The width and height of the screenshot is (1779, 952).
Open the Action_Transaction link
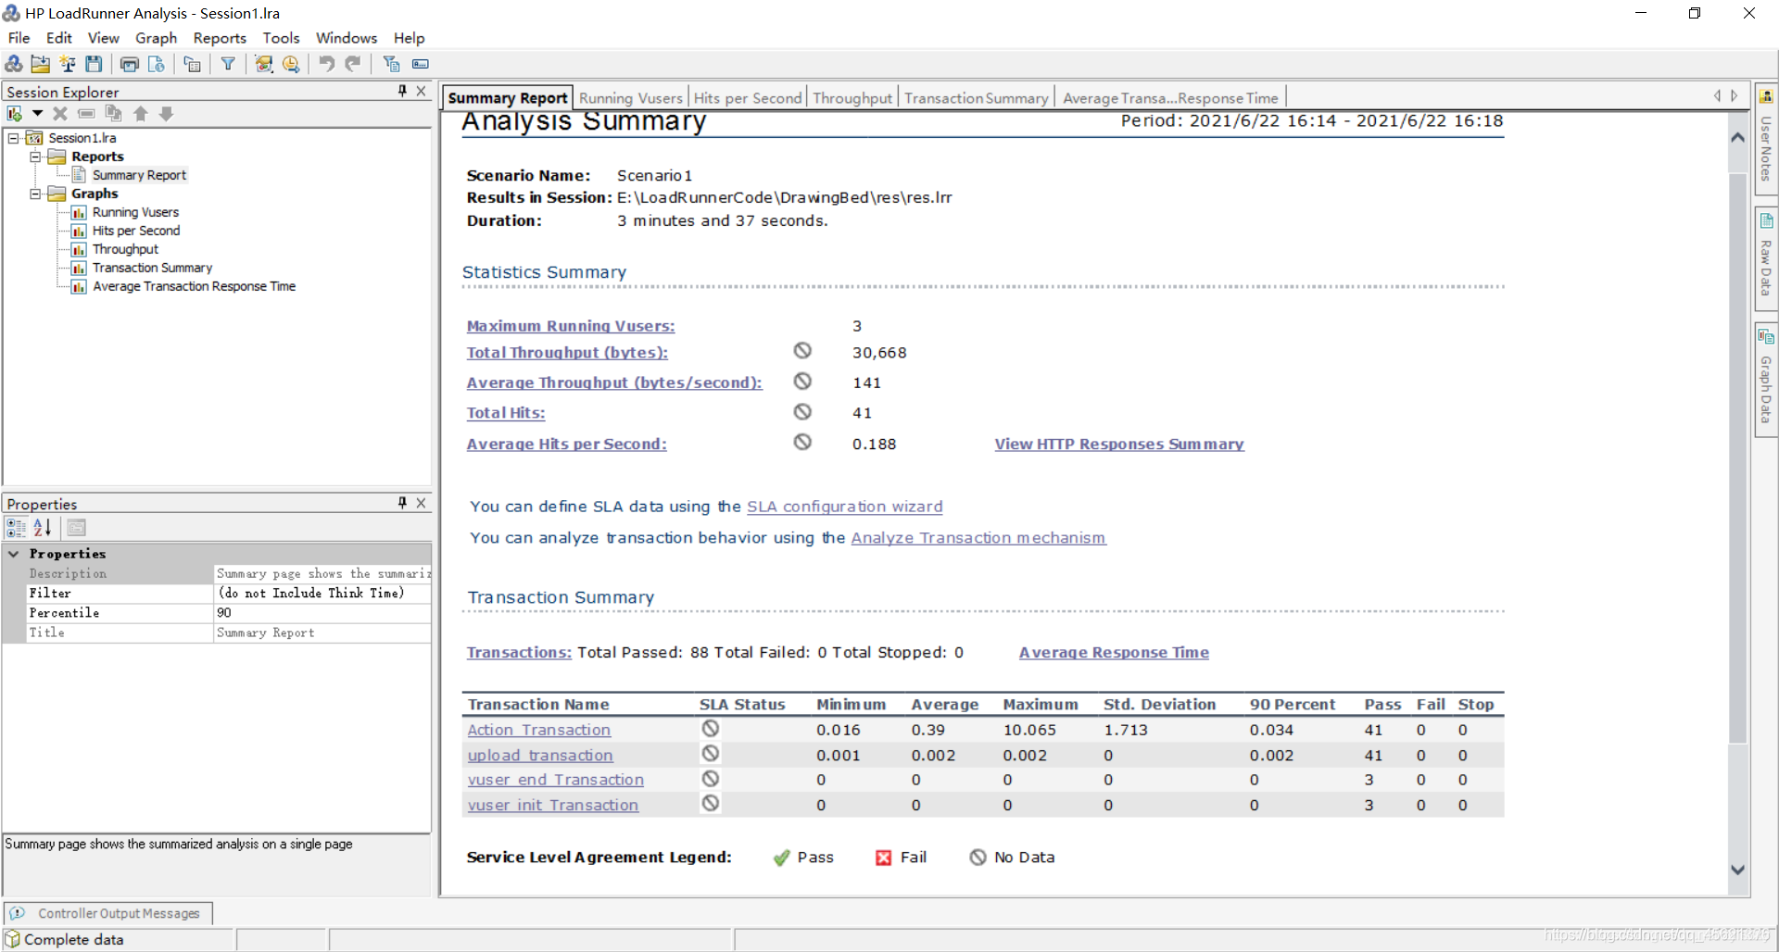pos(539,730)
